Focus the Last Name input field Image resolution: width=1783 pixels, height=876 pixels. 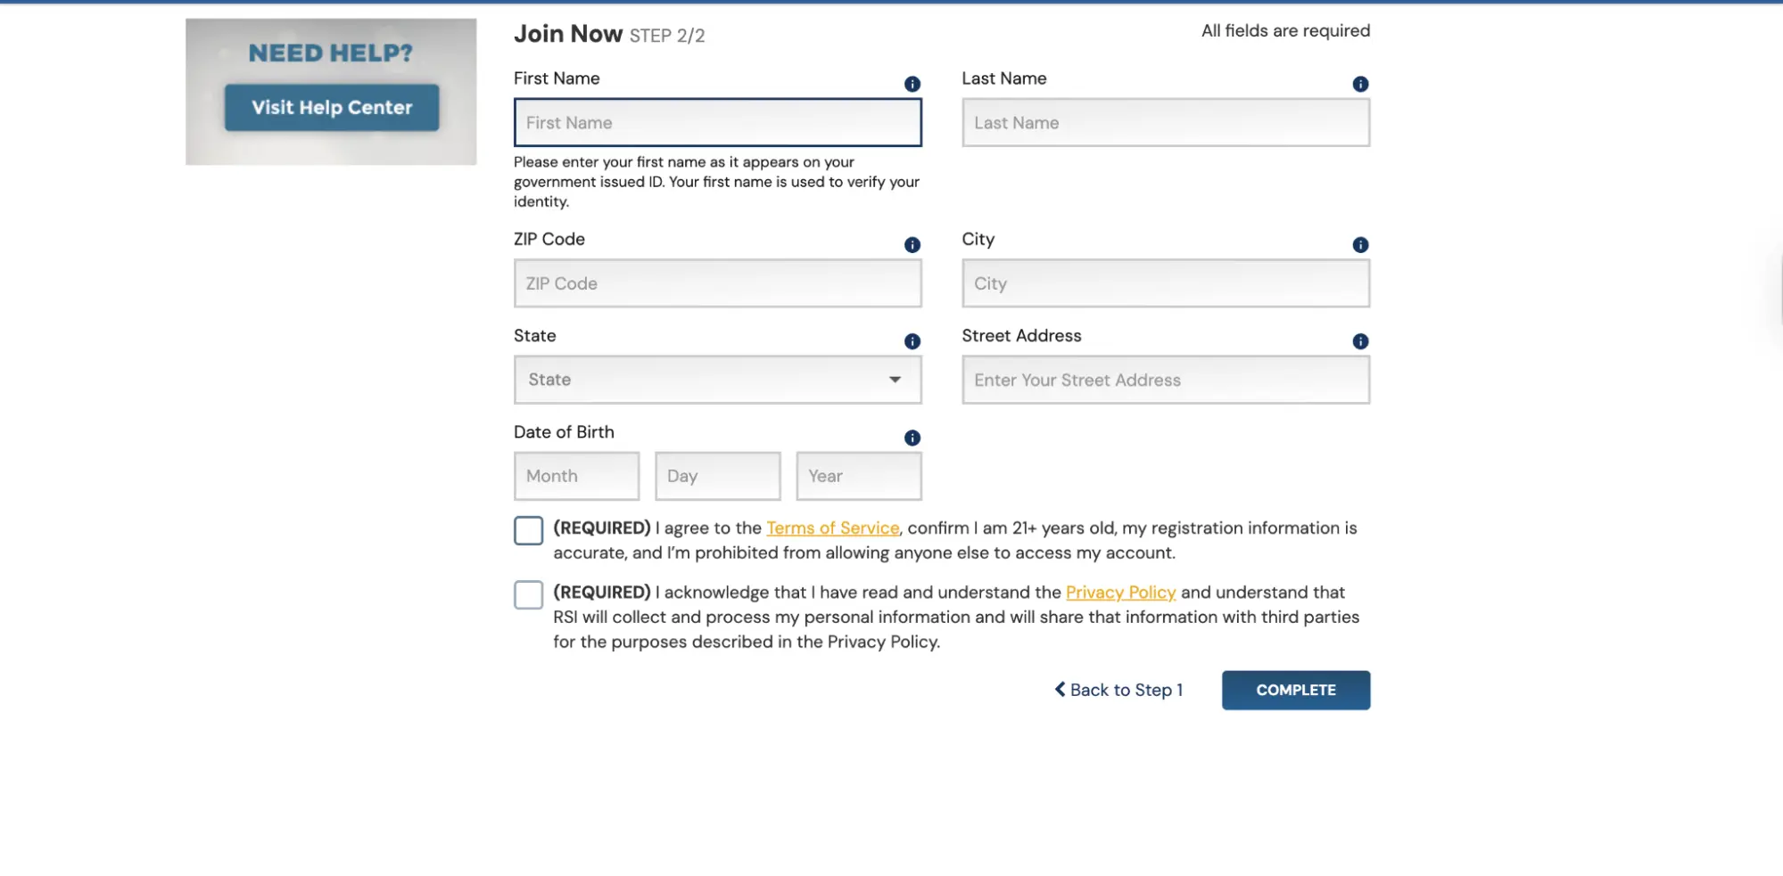[1165, 123]
